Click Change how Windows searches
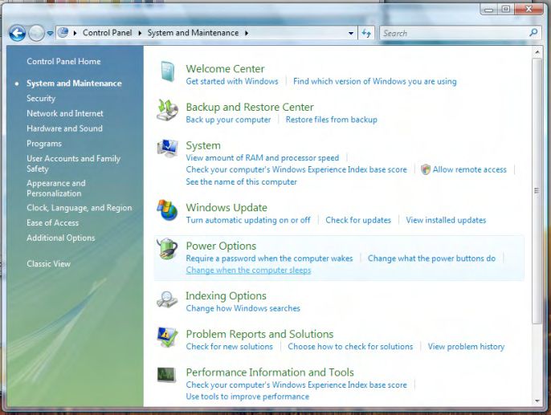Viewport: 551px width, 415px height. [x=243, y=308]
